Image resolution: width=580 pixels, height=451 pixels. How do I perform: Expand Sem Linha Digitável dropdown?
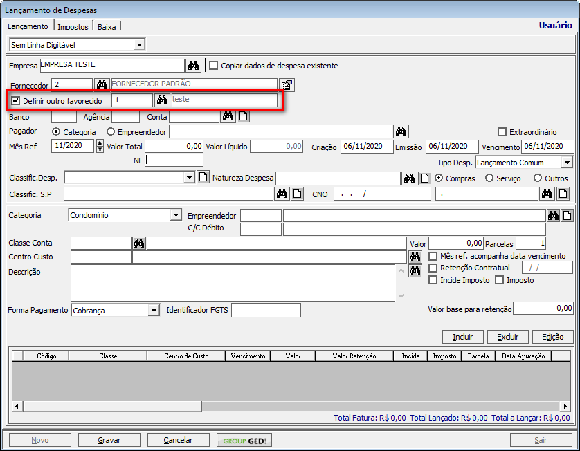point(139,45)
